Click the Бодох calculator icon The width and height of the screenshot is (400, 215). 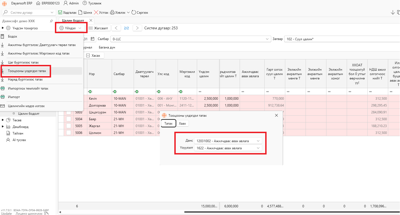(x=2, y=36)
